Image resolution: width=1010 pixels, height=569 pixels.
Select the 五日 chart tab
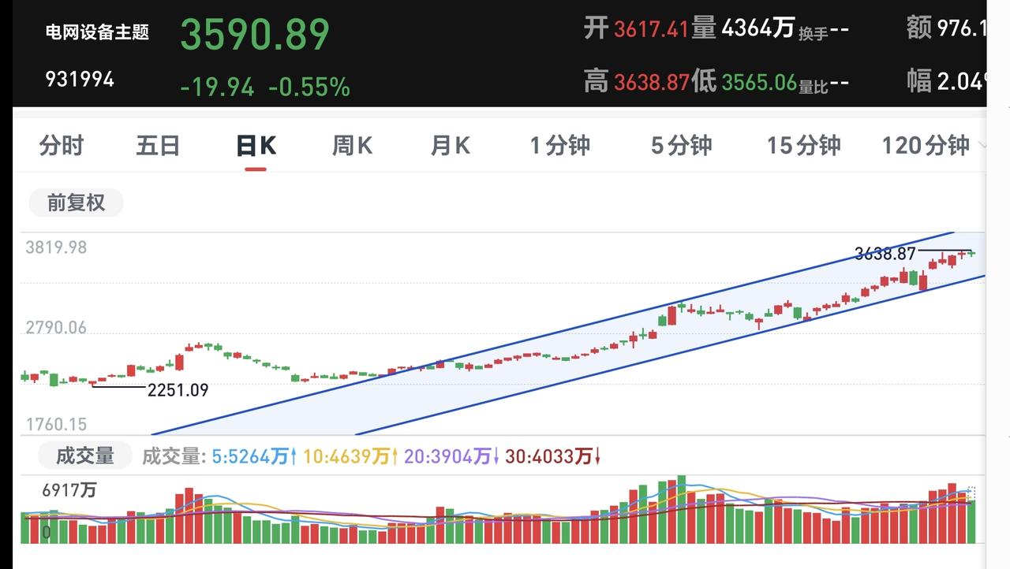(158, 146)
